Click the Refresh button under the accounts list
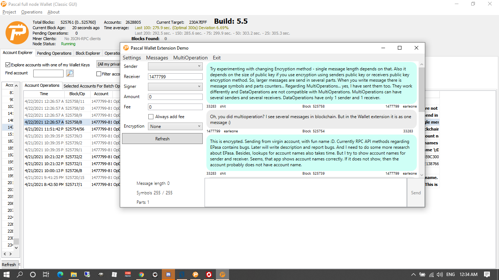The image size is (499, 280). click(9, 265)
